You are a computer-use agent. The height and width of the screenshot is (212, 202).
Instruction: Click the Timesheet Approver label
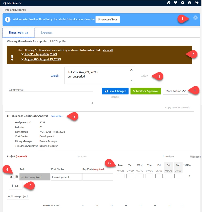[26, 146]
